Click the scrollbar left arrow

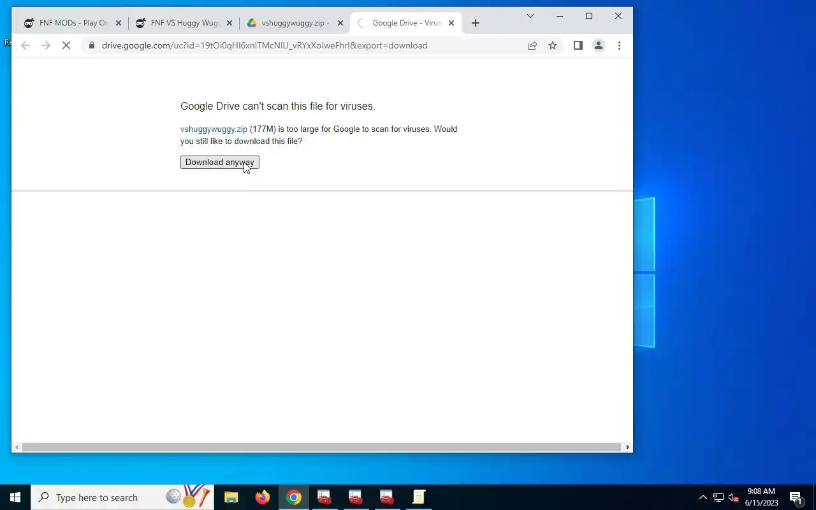(17, 448)
